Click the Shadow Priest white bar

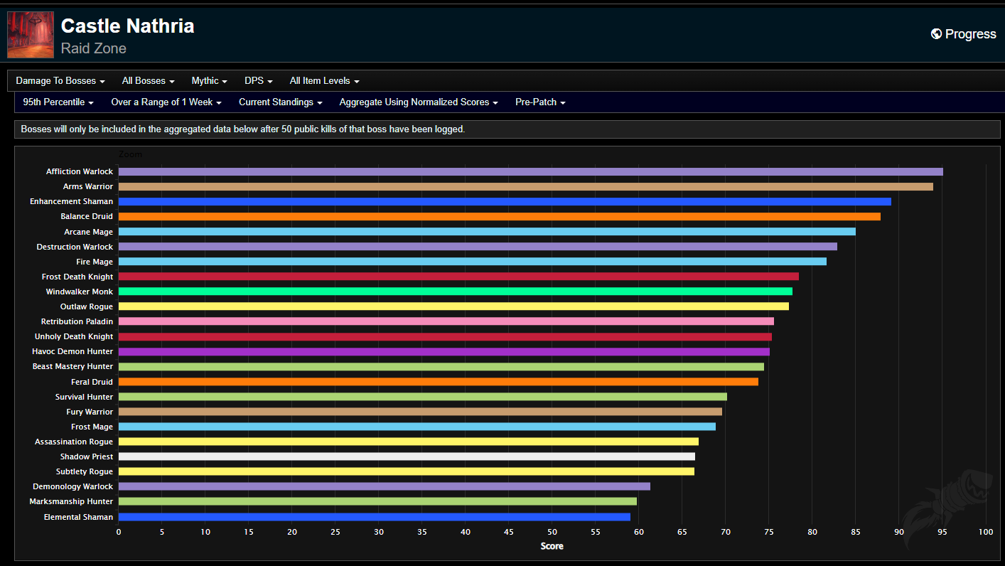[x=407, y=456]
